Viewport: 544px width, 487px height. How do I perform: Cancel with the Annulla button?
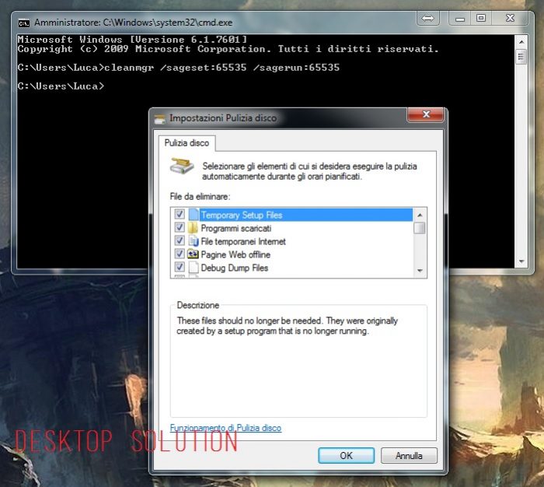pyautogui.click(x=409, y=455)
